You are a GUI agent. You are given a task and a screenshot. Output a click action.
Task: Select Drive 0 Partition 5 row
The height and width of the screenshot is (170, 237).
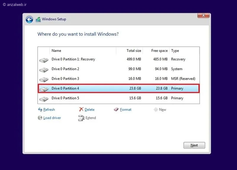coord(119,98)
